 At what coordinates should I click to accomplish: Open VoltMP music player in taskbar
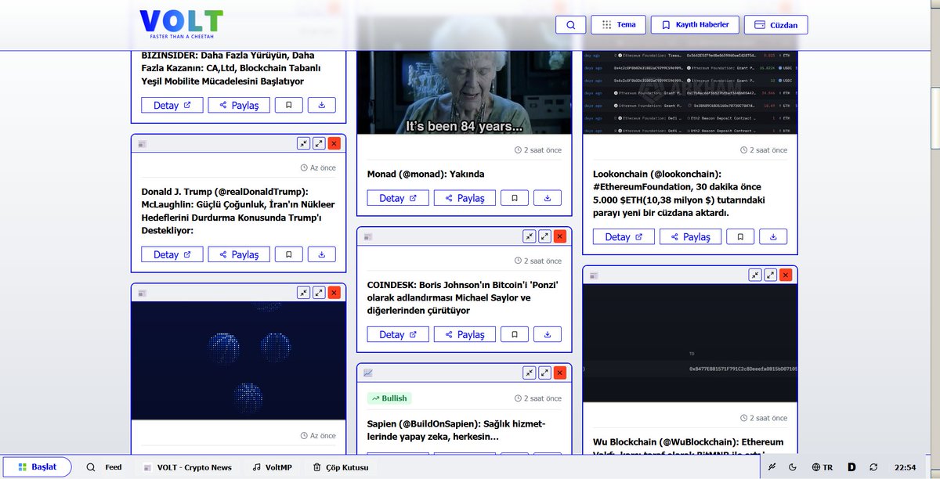tap(273, 467)
